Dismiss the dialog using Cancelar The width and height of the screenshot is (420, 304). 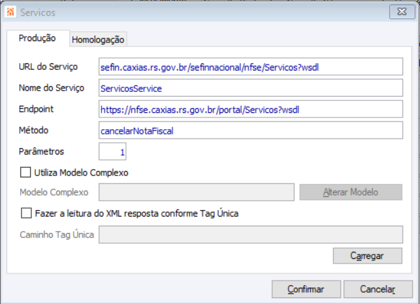point(378,288)
